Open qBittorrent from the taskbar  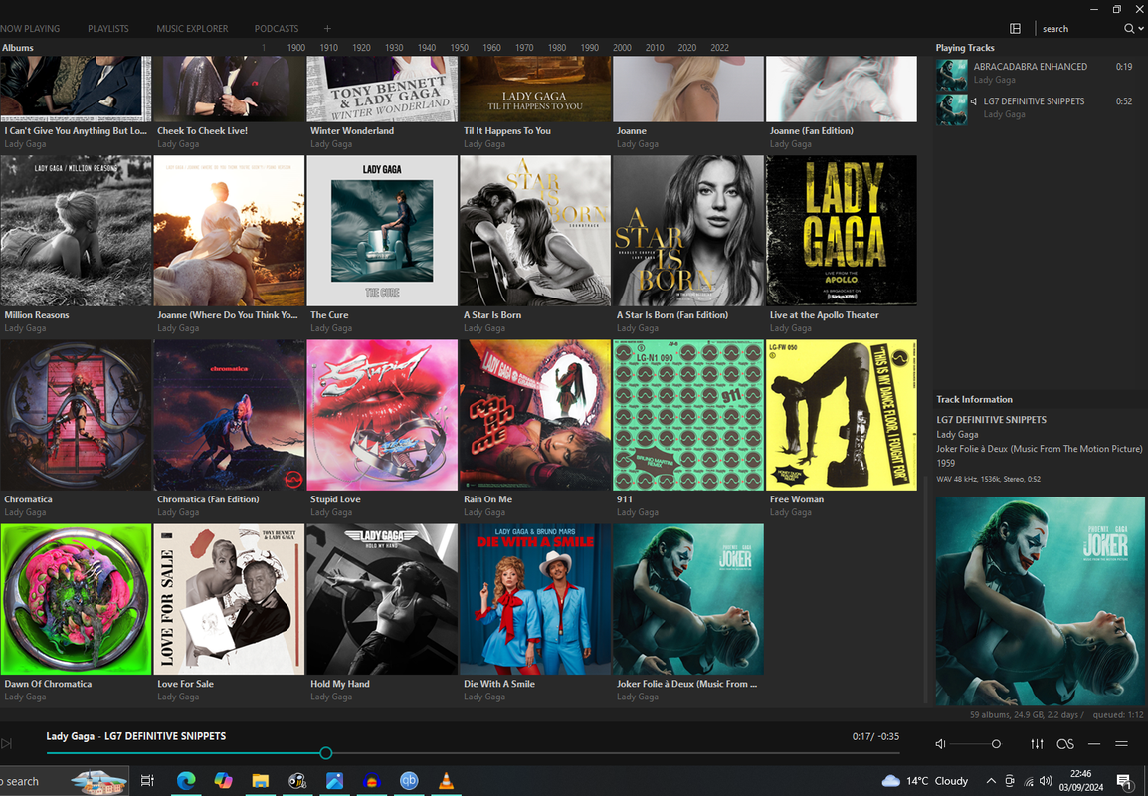click(409, 781)
